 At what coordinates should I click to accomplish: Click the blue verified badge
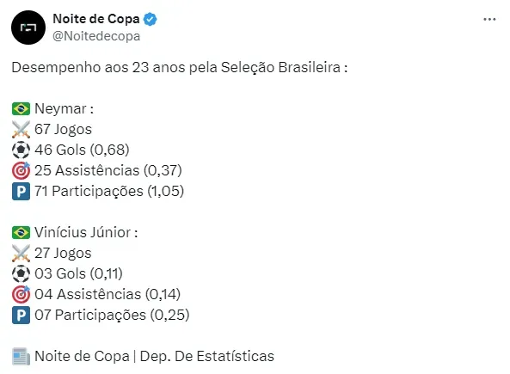pos(150,19)
